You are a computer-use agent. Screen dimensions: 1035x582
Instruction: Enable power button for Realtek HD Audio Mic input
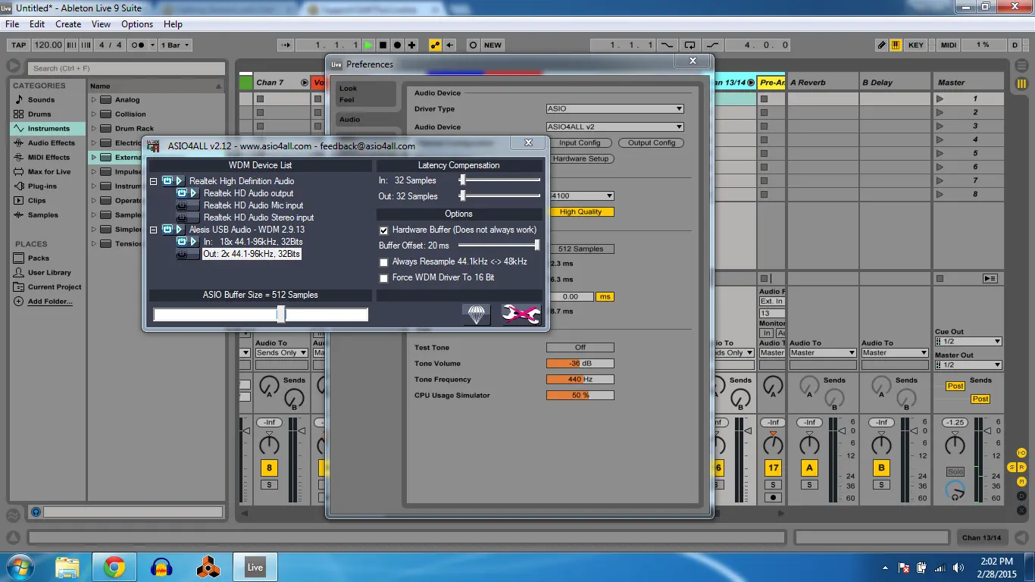pyautogui.click(x=182, y=205)
